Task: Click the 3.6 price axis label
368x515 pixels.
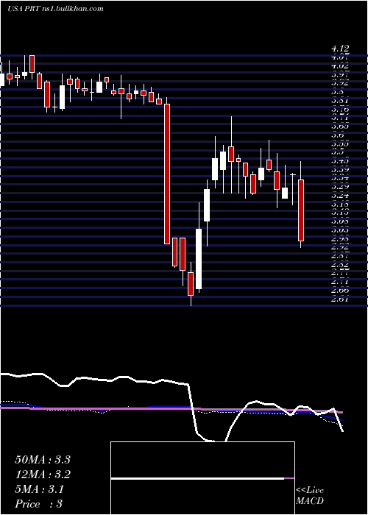Action: point(337,135)
